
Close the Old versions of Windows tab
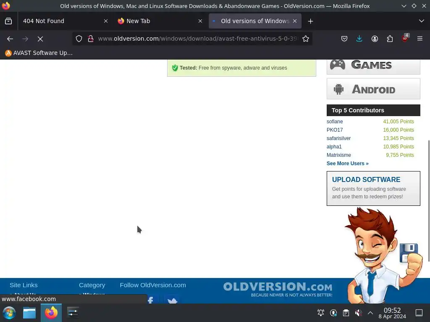[x=295, y=21]
